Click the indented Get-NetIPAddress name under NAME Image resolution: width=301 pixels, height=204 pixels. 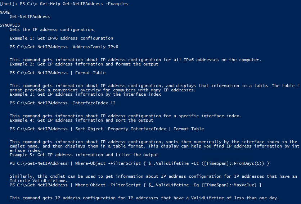(x=30, y=17)
